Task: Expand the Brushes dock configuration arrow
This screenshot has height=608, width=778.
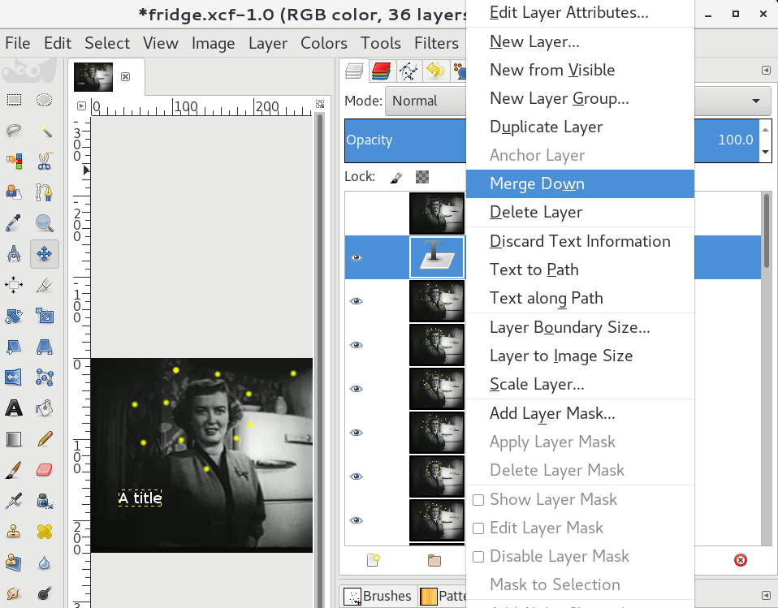Action: pyautogui.click(x=765, y=593)
